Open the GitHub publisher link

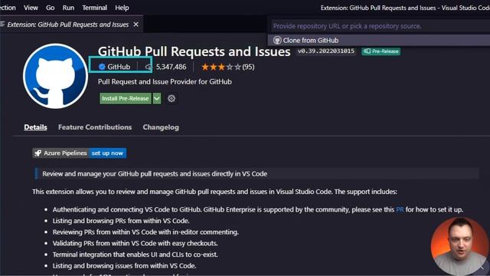(119, 67)
